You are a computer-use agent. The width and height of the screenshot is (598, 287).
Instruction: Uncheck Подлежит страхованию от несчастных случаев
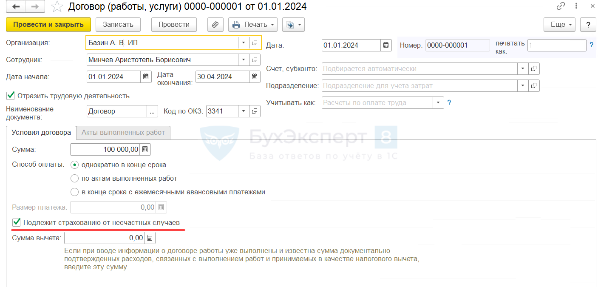coord(17,222)
